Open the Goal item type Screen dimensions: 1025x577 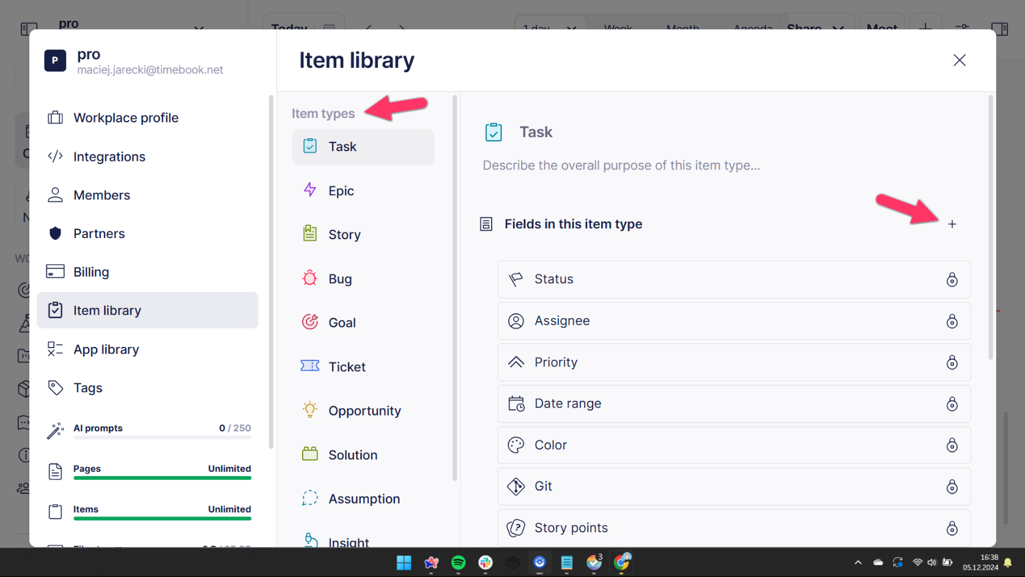coord(341,322)
